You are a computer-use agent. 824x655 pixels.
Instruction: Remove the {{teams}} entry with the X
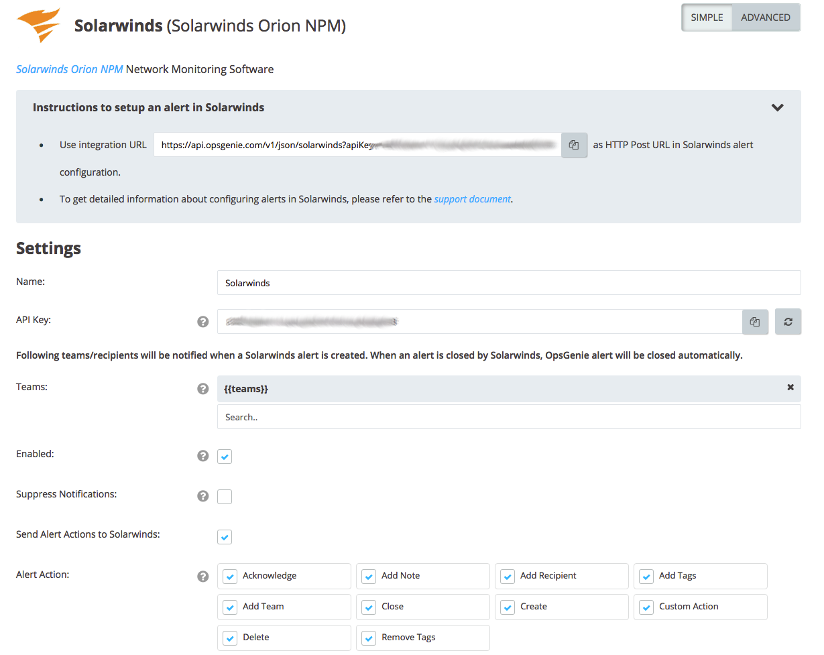pyautogui.click(x=790, y=388)
